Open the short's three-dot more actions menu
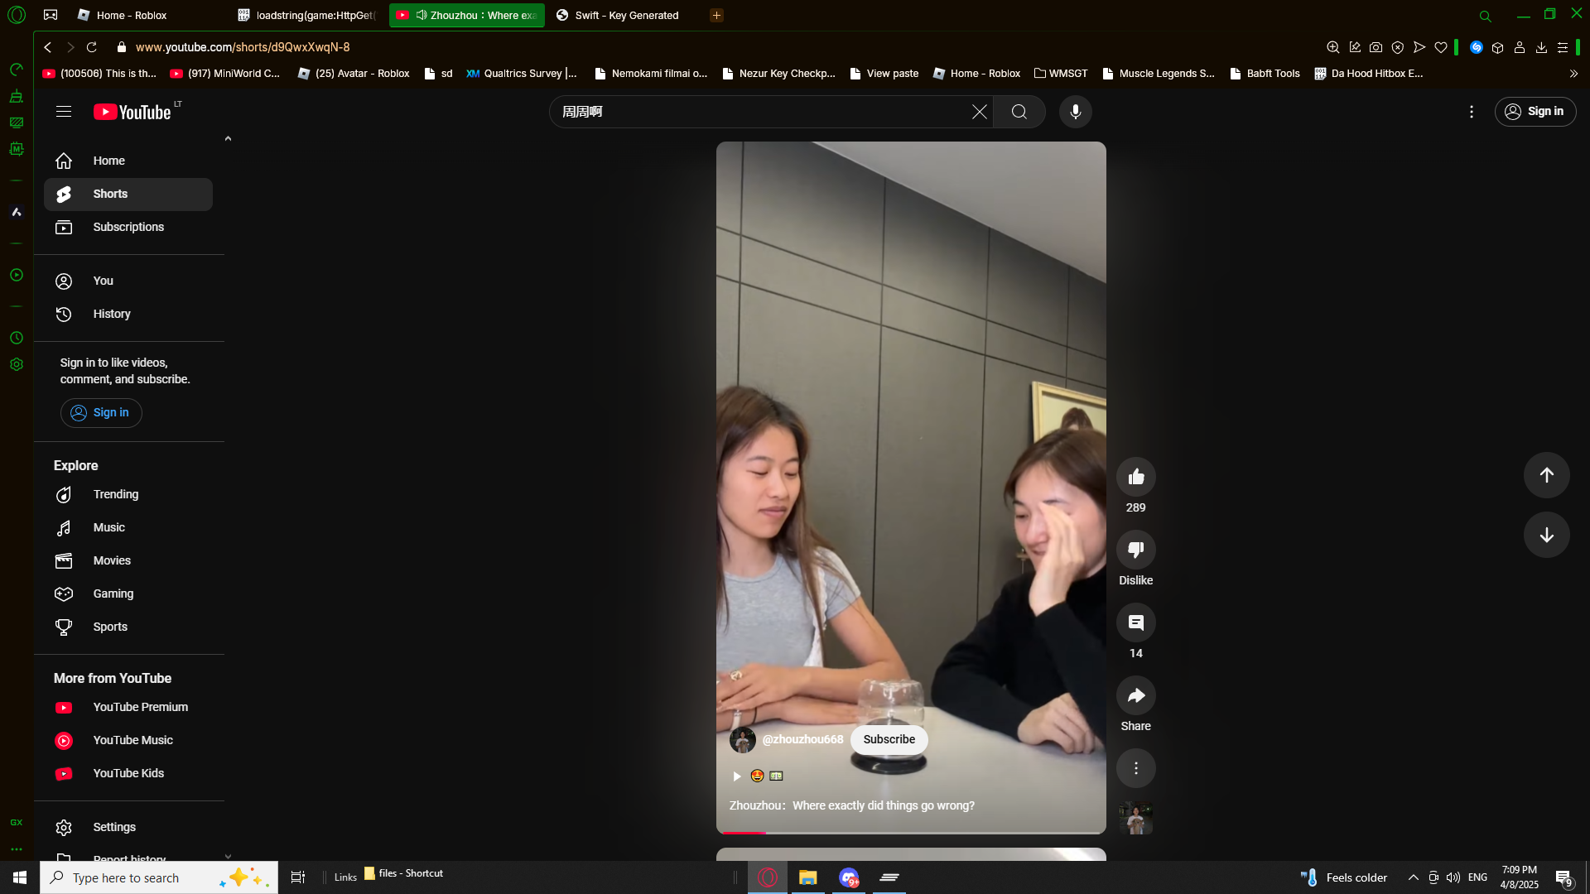Viewport: 1590px width, 894px height. tap(1135, 768)
